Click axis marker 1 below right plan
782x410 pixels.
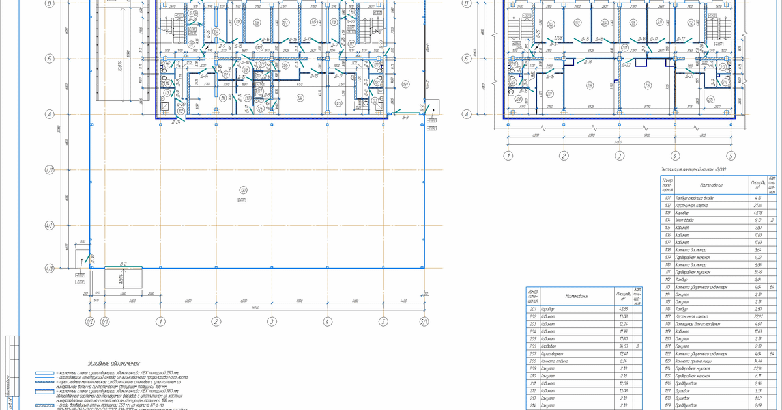point(508,156)
